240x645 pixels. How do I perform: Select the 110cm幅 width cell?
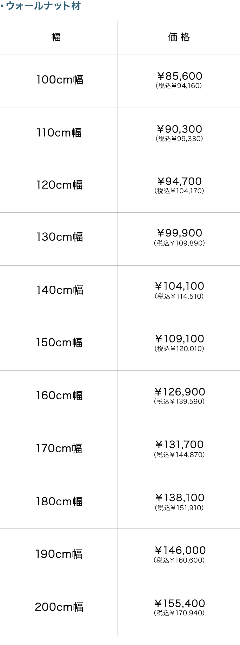[59, 133]
